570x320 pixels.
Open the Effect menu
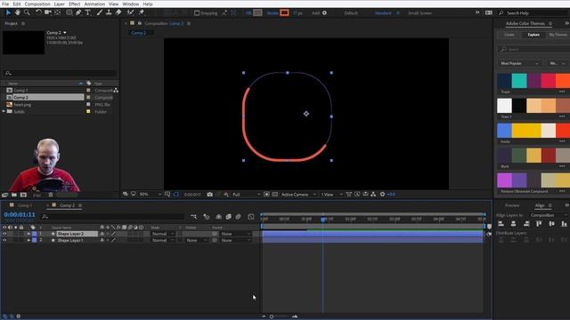pyautogui.click(x=75, y=4)
